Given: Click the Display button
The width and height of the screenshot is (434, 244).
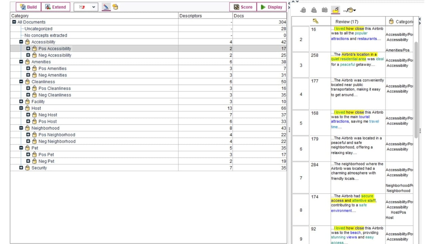Looking at the screenshot, I should (271, 7).
